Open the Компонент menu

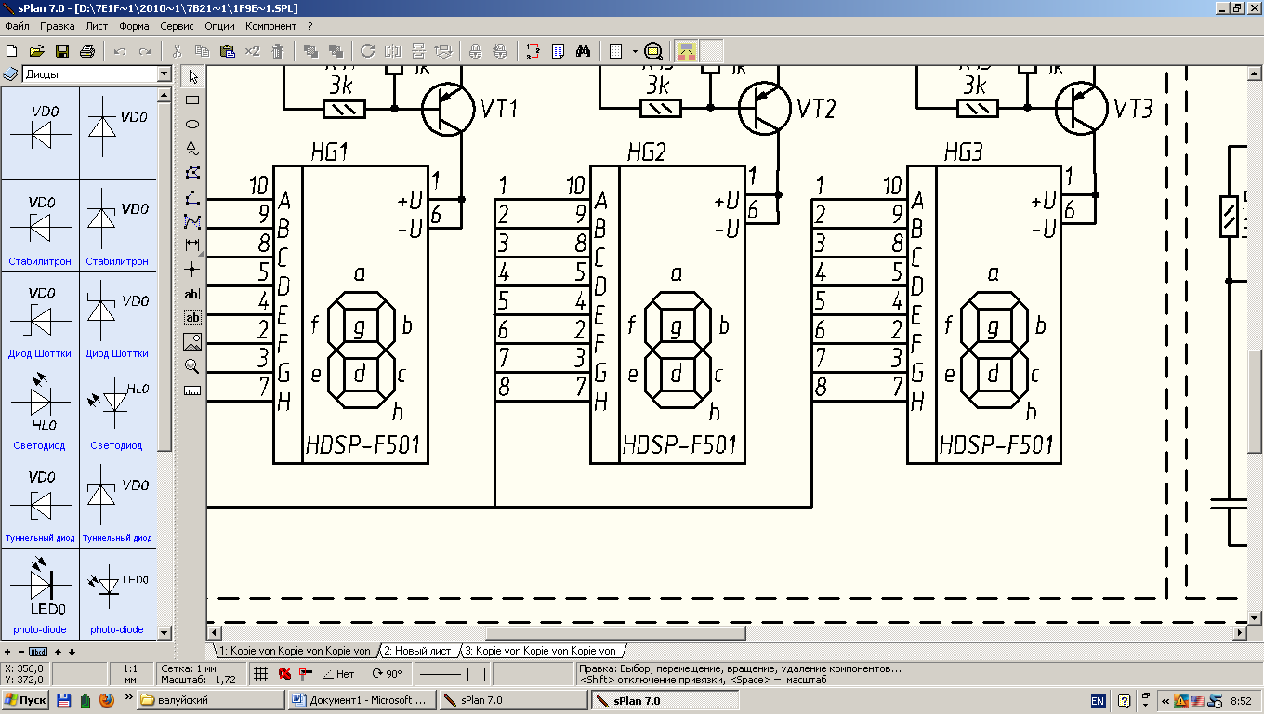click(271, 26)
